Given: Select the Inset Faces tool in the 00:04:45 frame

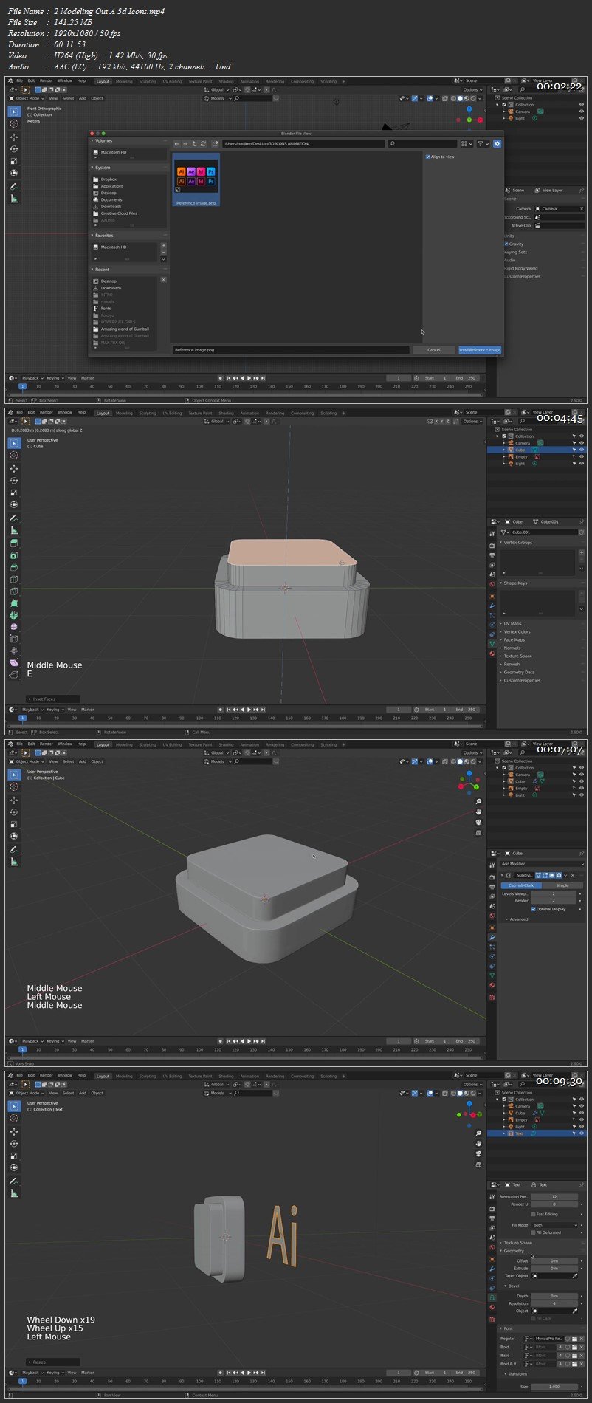Looking at the screenshot, I should pyautogui.click(x=14, y=555).
